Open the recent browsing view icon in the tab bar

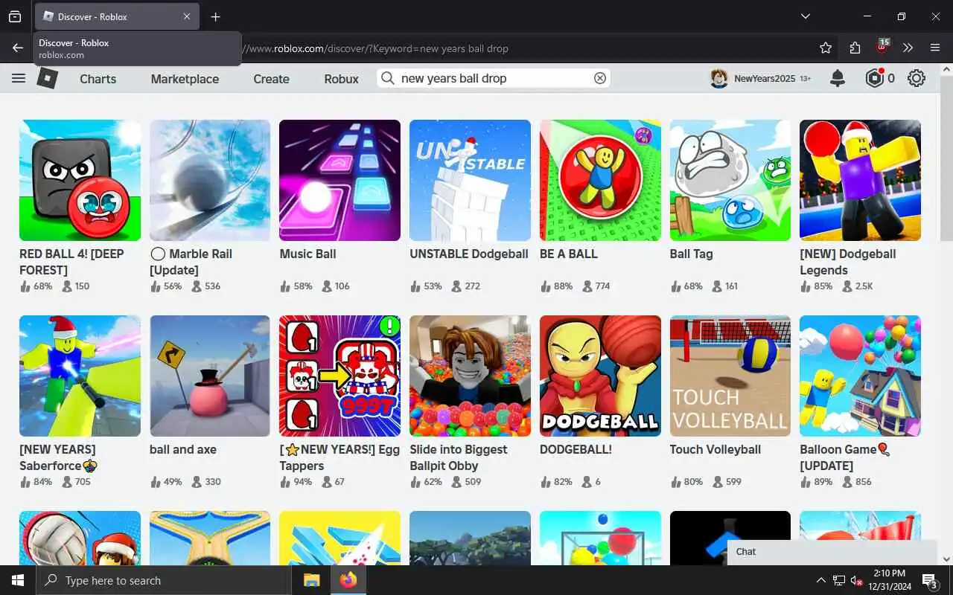pos(15,16)
